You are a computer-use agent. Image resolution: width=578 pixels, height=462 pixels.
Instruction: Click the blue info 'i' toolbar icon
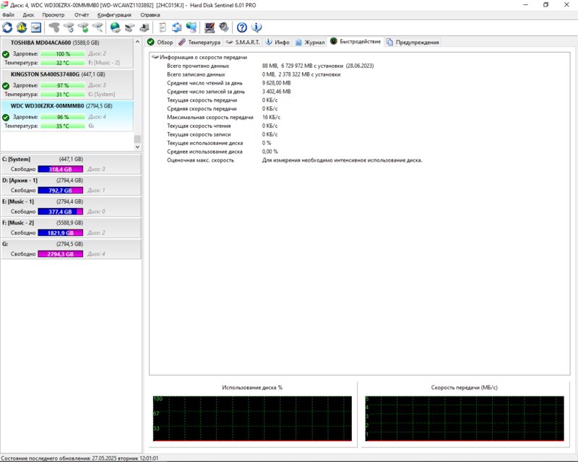tap(256, 27)
